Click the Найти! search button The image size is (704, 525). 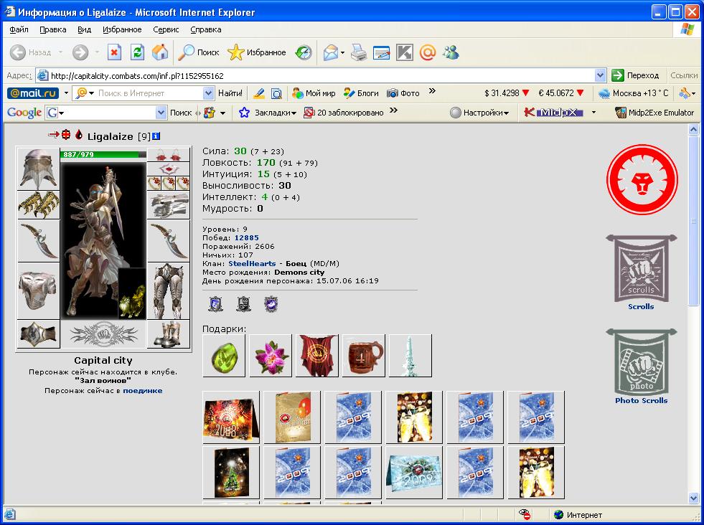(x=230, y=93)
